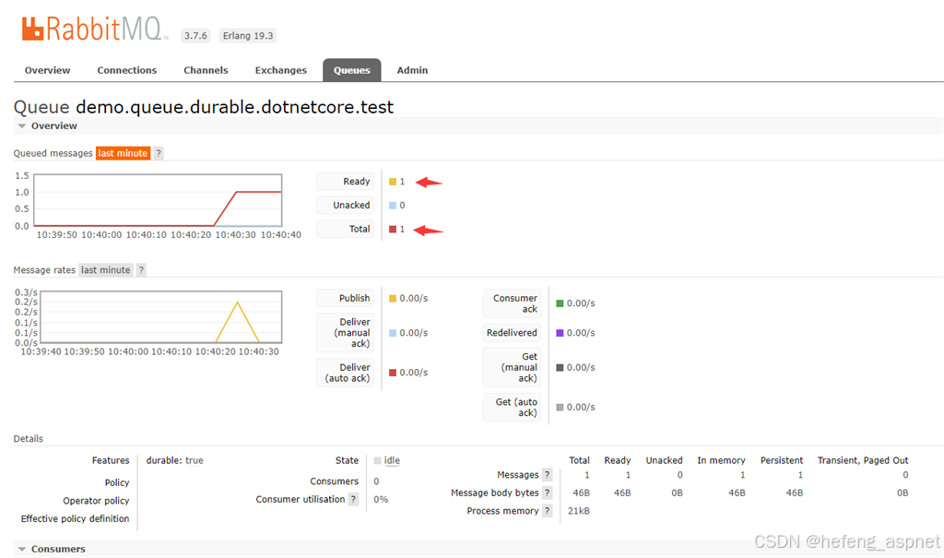Viewport: 944px width, 558px height.
Task: Select the Queues tab
Action: coord(351,70)
